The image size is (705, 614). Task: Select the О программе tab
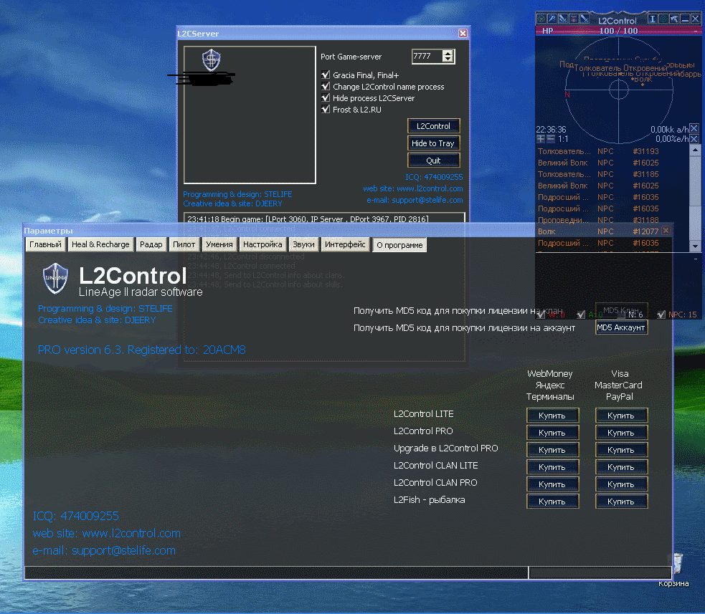(399, 245)
